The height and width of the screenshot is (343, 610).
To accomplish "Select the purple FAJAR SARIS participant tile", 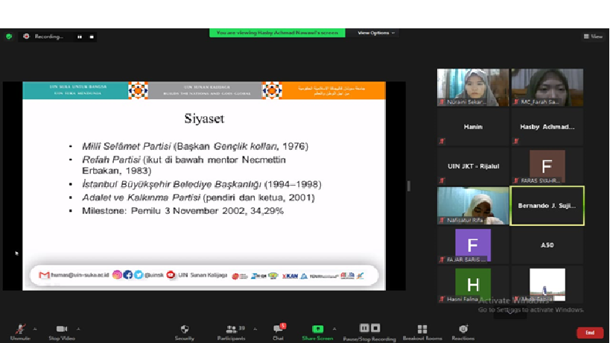I will pyautogui.click(x=473, y=245).
